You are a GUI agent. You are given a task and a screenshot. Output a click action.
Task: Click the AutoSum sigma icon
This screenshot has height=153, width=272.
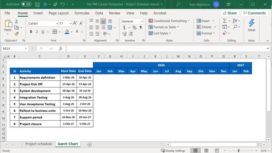(x=225, y=21)
